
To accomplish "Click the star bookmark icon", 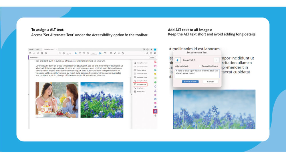I will (x=34, y=53).
